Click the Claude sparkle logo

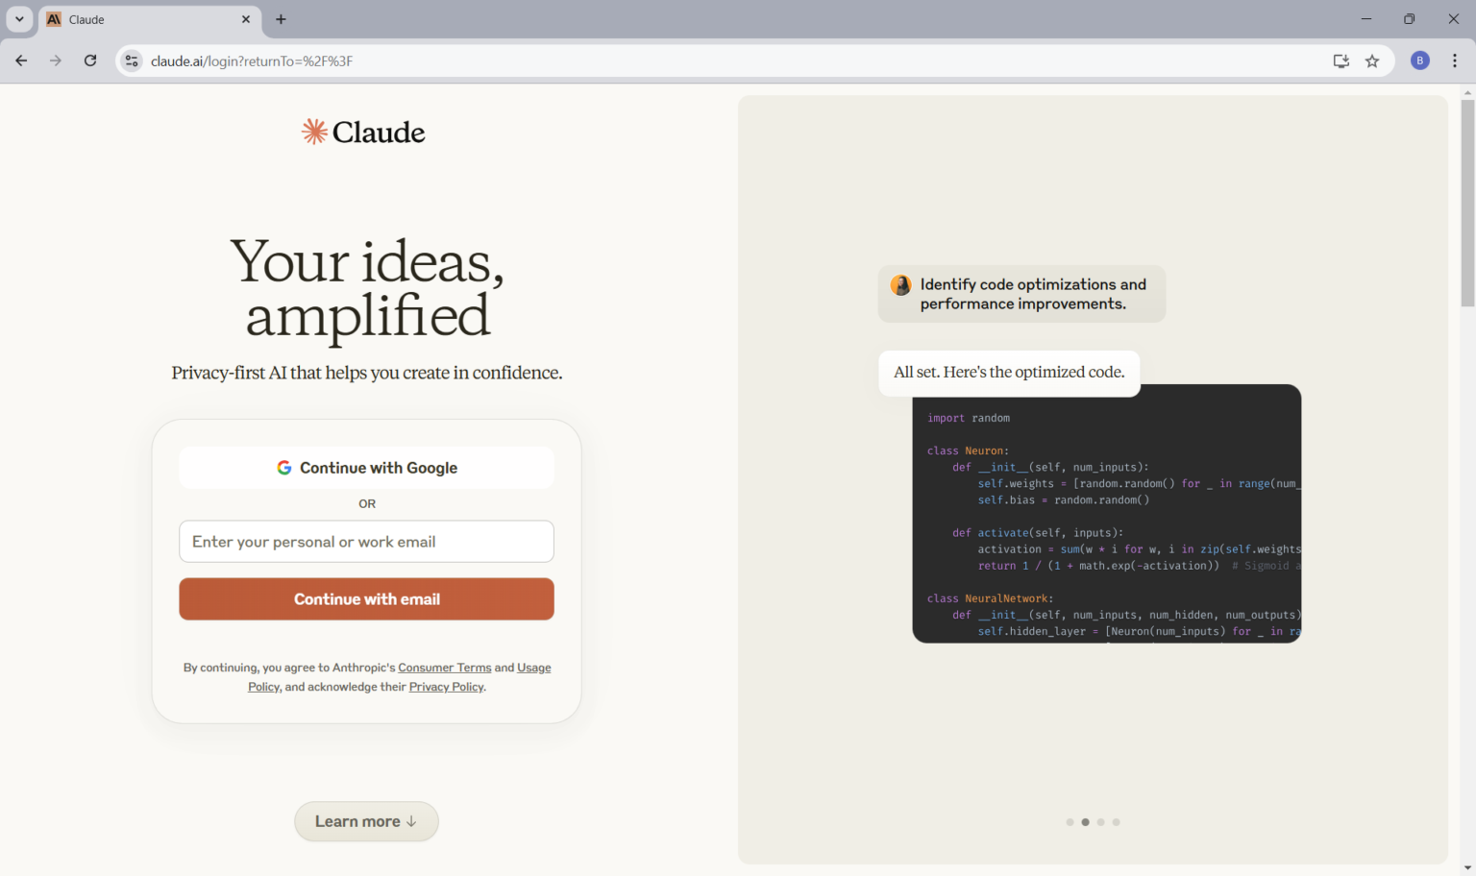[x=313, y=132]
